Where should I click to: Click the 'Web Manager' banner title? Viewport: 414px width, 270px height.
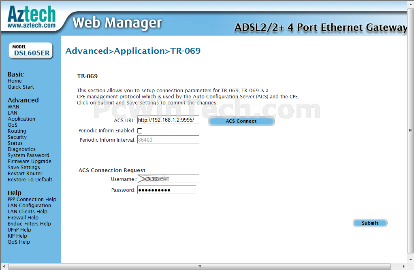pyautogui.click(x=117, y=23)
